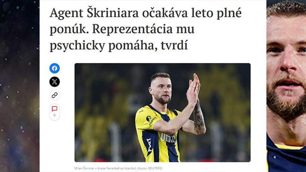Share the article on X
This screenshot has width=306, height=172.
[54, 81]
